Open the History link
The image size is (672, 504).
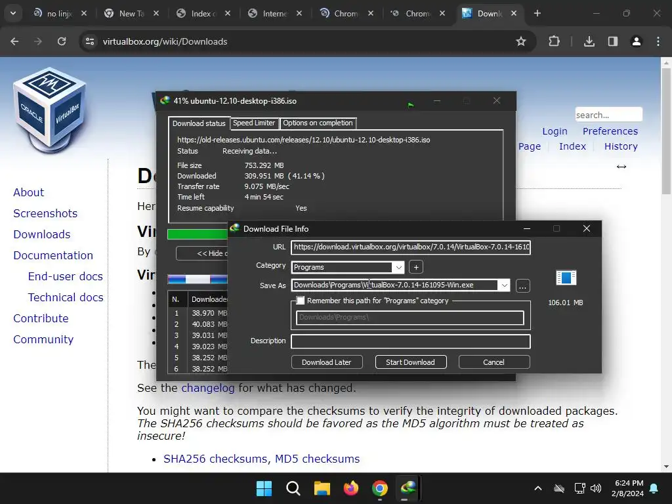click(x=621, y=146)
